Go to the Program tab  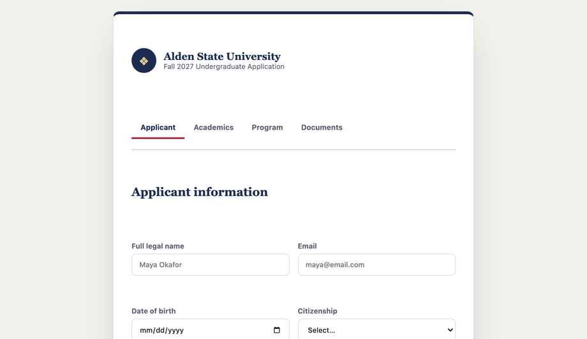pos(267,127)
